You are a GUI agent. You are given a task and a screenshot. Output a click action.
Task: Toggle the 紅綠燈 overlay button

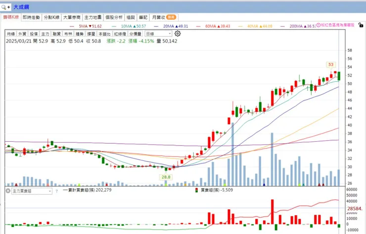click(120, 34)
